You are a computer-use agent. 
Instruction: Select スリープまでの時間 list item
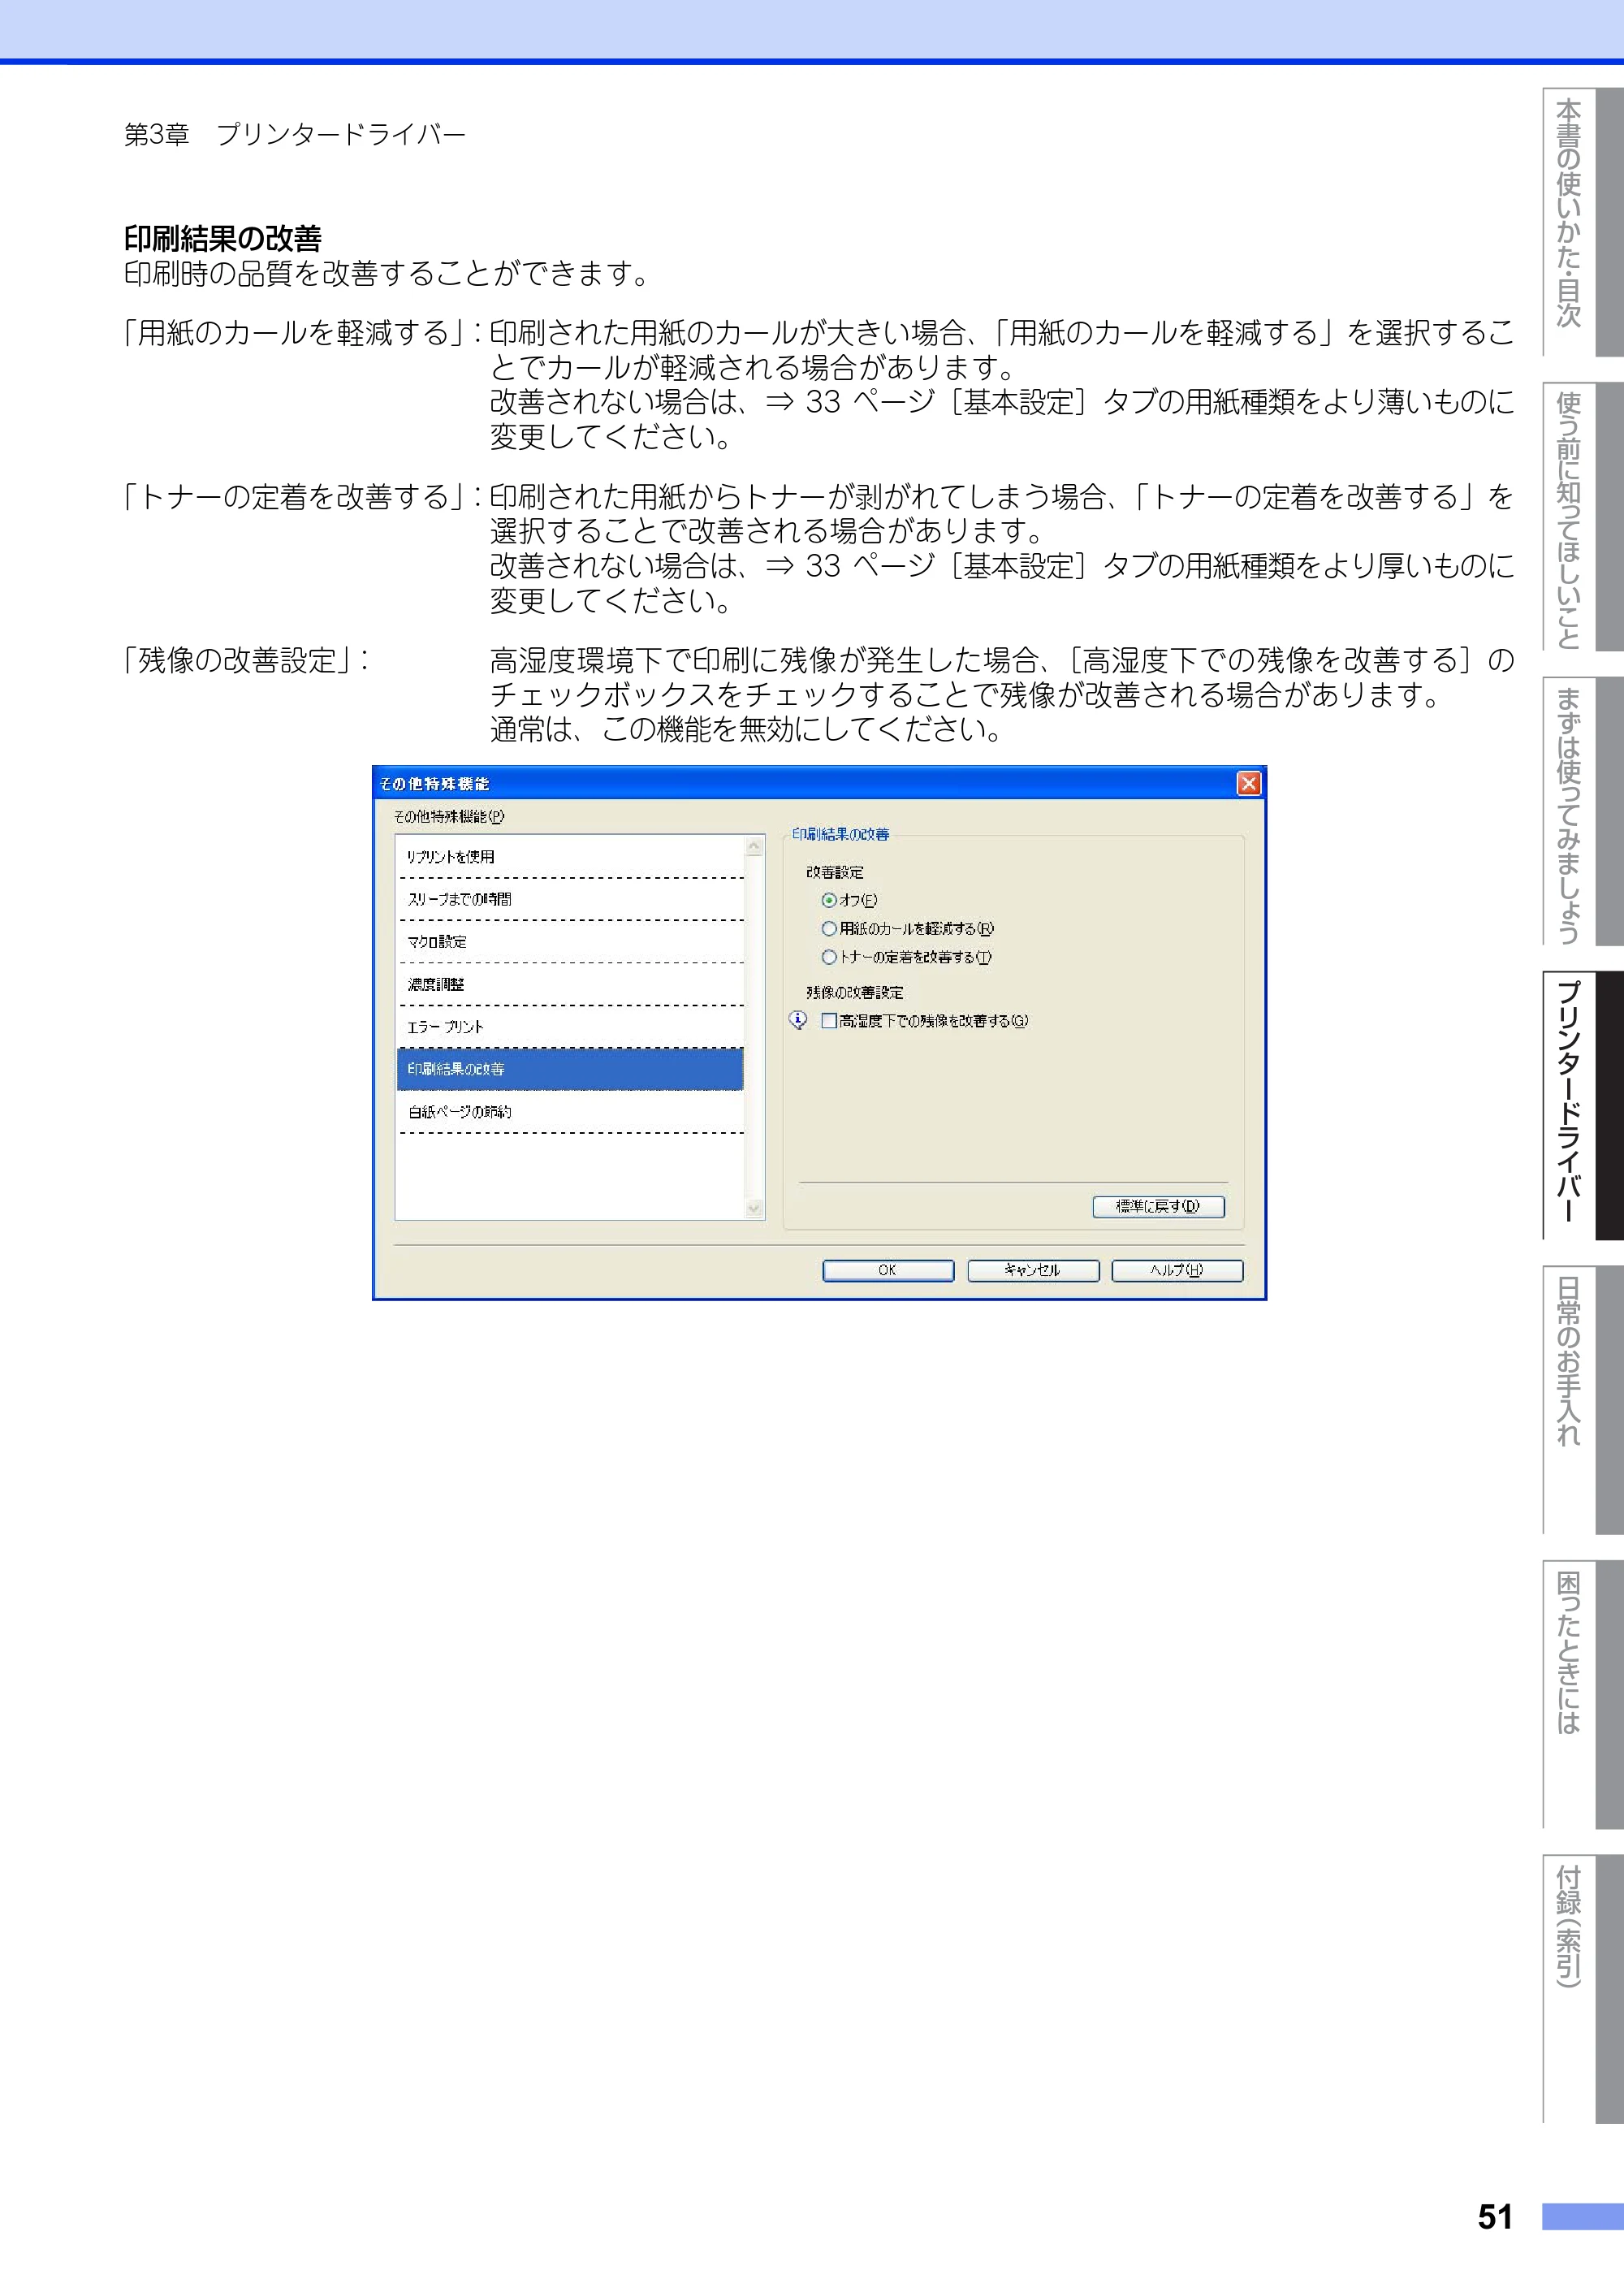[x=570, y=899]
